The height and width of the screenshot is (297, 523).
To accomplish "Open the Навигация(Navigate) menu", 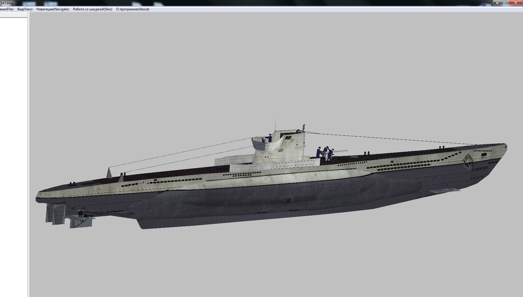I will click(53, 9).
